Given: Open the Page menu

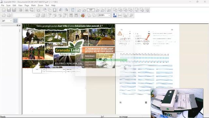Looking at the screenshot, I should [27, 5].
